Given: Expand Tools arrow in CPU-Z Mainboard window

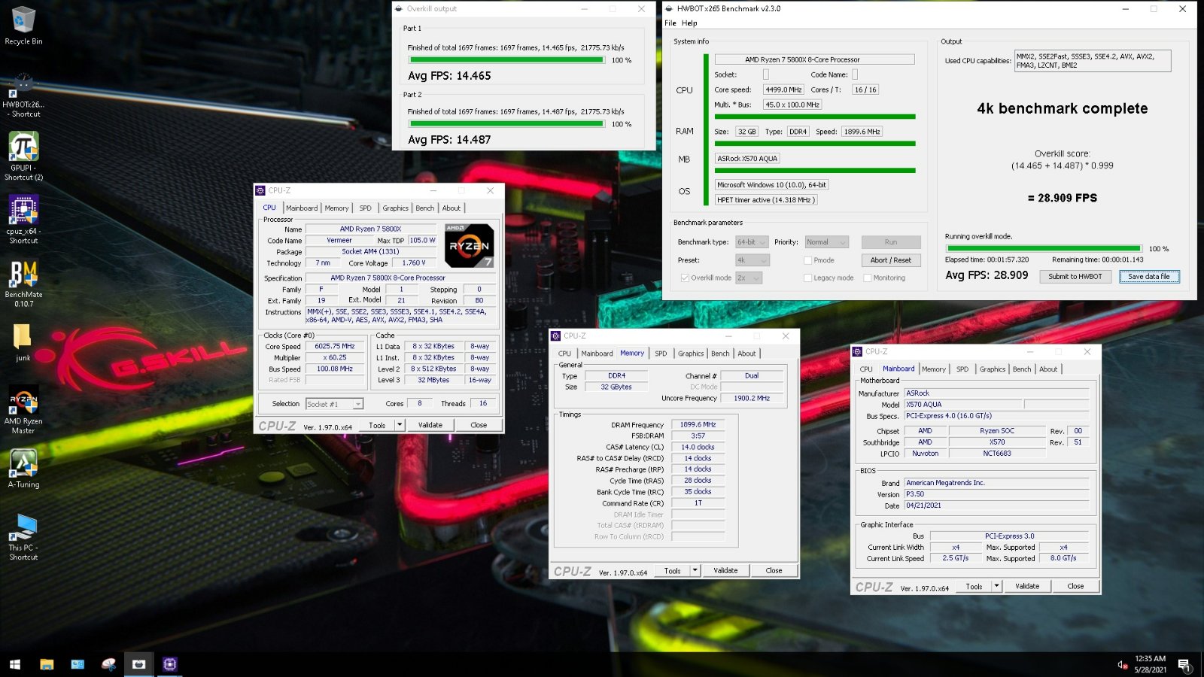Looking at the screenshot, I should pos(996,586).
